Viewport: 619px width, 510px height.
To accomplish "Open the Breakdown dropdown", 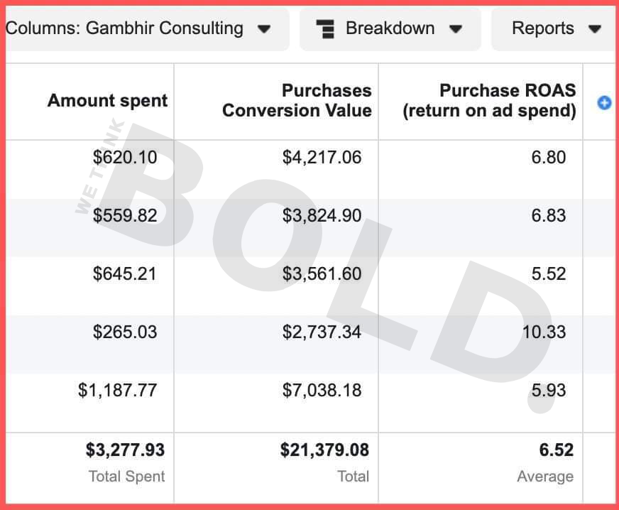I will 390,28.
